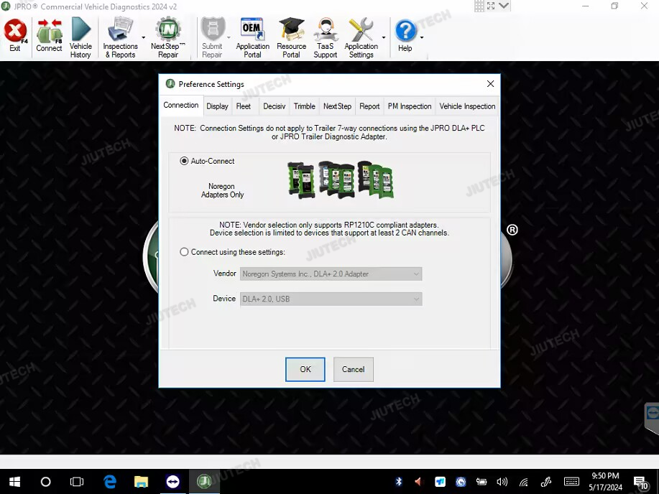Open Application Settings tool icon
Viewport: 659px width, 494px height.
tap(361, 36)
